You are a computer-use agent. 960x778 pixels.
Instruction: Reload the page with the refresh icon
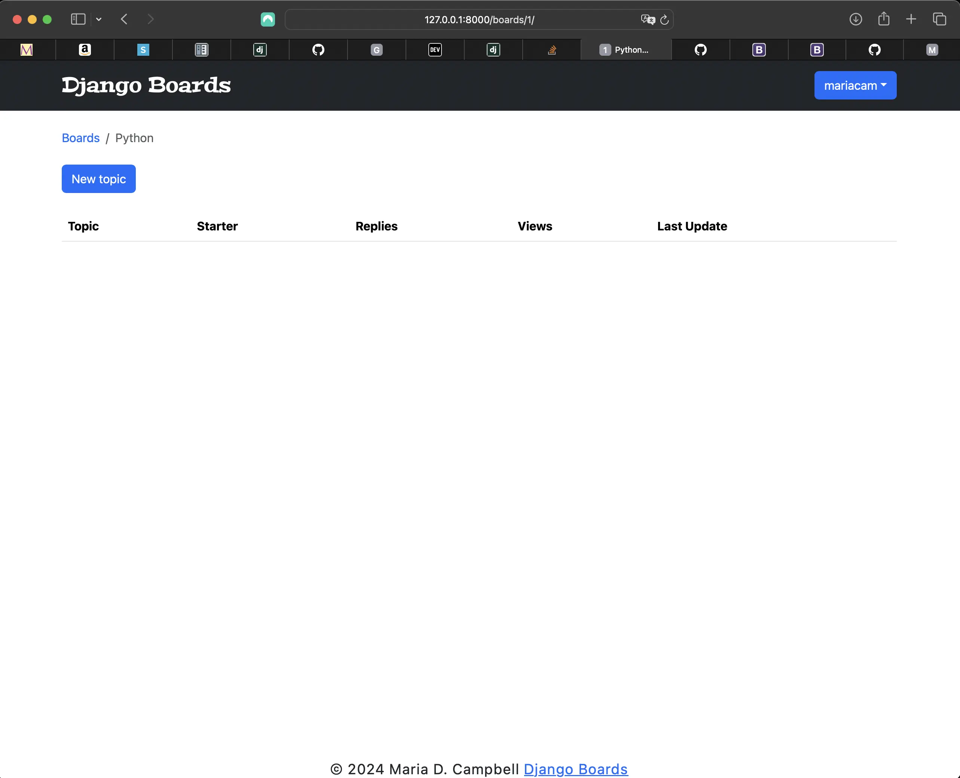[665, 20]
